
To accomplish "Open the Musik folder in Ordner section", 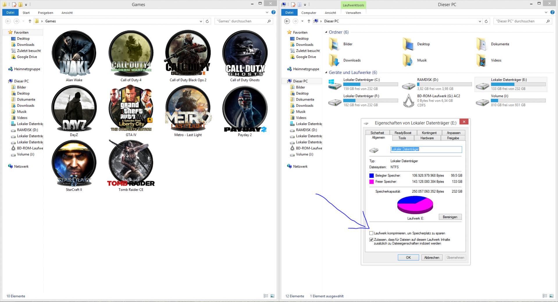I will (x=414, y=60).
